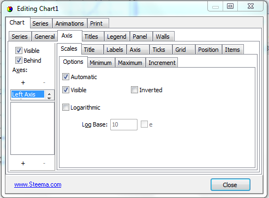The height and width of the screenshot is (198, 269).
Task: Open the www.Steema.com link
Action: [x=38, y=184]
